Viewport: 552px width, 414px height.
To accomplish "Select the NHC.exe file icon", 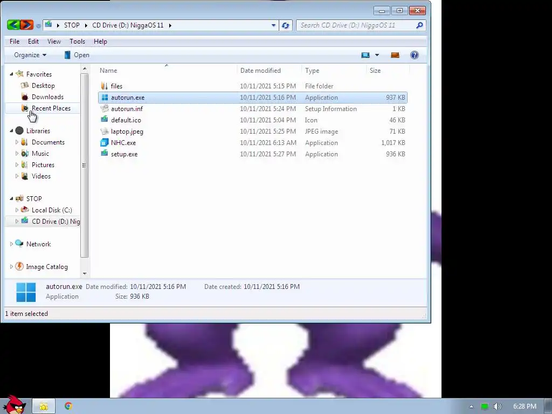I will point(105,142).
